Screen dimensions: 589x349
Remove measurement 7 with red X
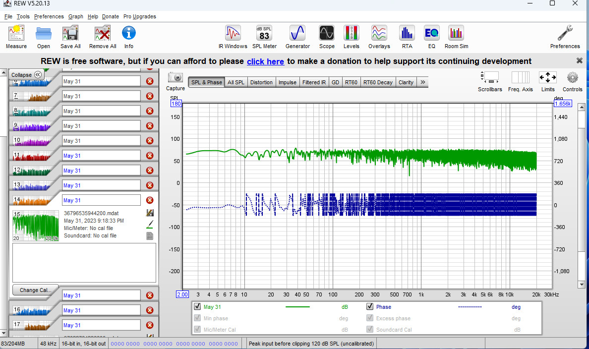pyautogui.click(x=150, y=96)
